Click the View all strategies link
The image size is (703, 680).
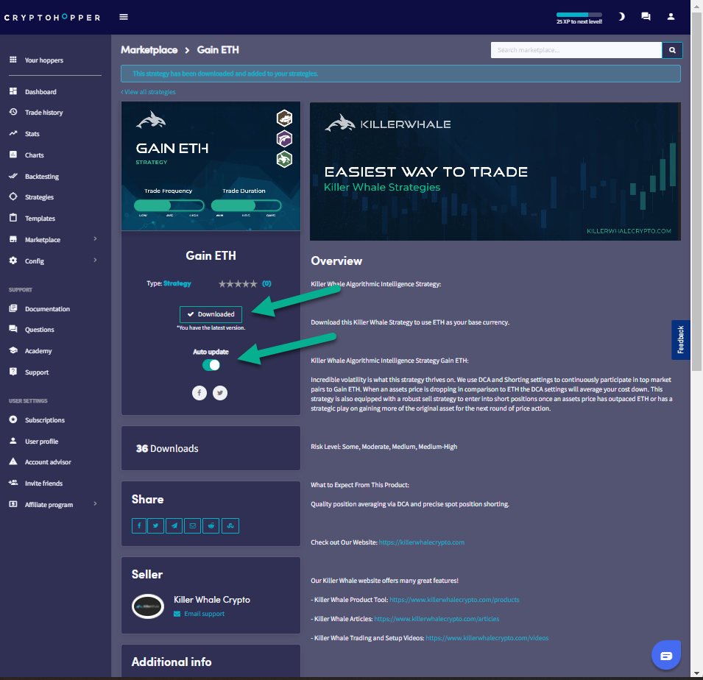click(149, 92)
